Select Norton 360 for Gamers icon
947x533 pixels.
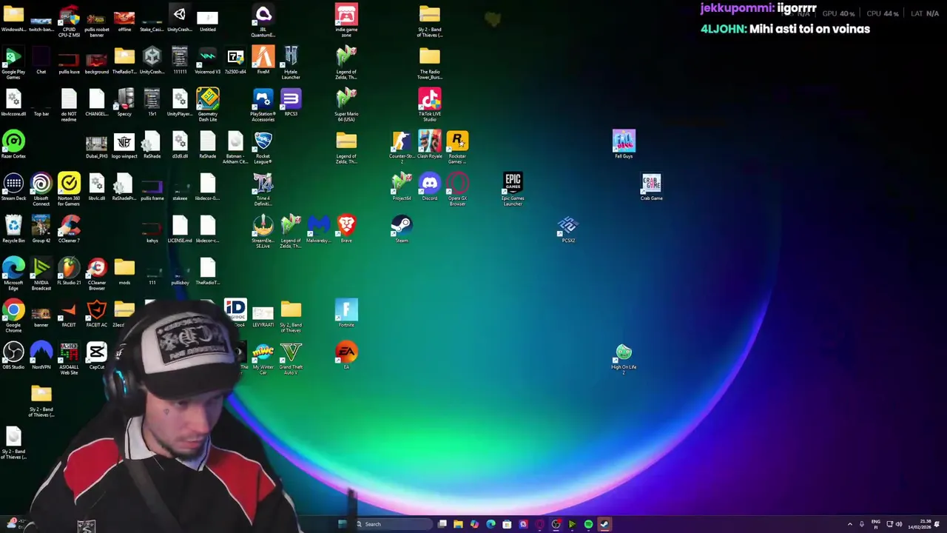point(69,189)
